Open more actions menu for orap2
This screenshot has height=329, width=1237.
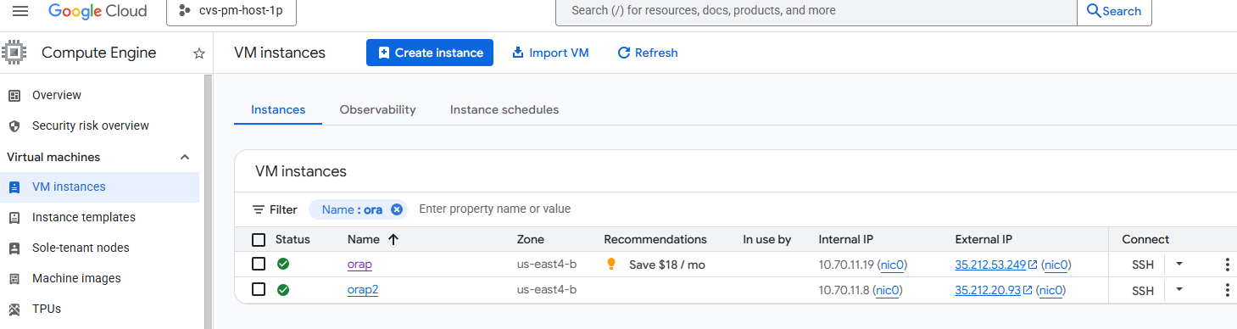(x=1227, y=290)
